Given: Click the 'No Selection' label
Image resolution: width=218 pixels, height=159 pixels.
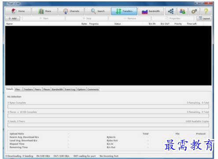Looking at the screenshot, I should (15, 96).
